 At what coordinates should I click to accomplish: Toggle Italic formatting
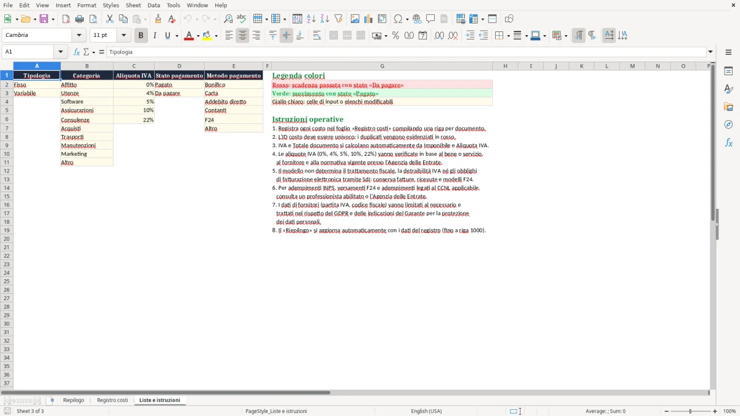coord(154,36)
